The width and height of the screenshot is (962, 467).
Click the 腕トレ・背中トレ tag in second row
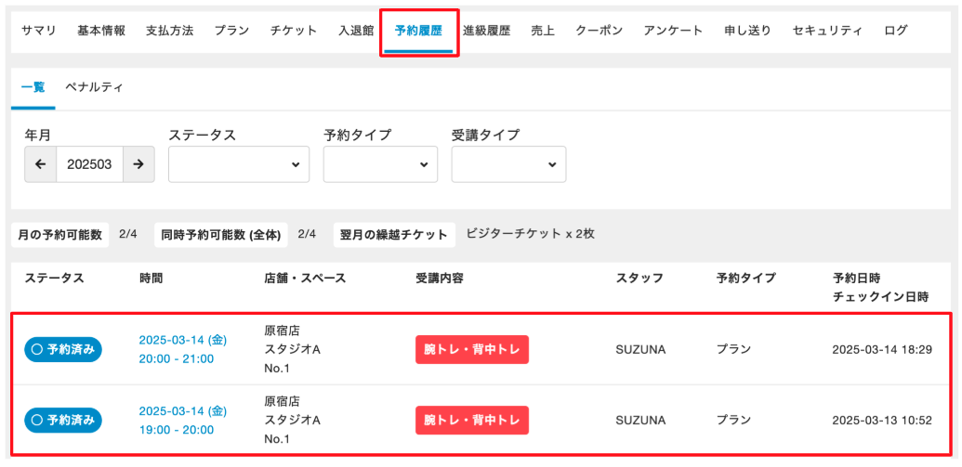click(x=472, y=420)
